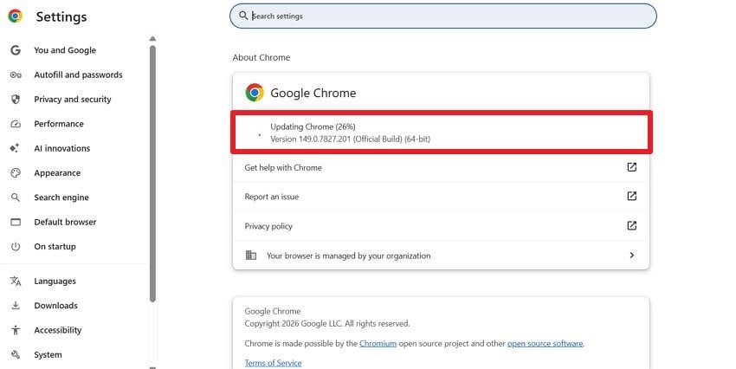Screen dimensions: 736x369
Task: Click the sparkle AI innovations icon
Action: [15, 148]
